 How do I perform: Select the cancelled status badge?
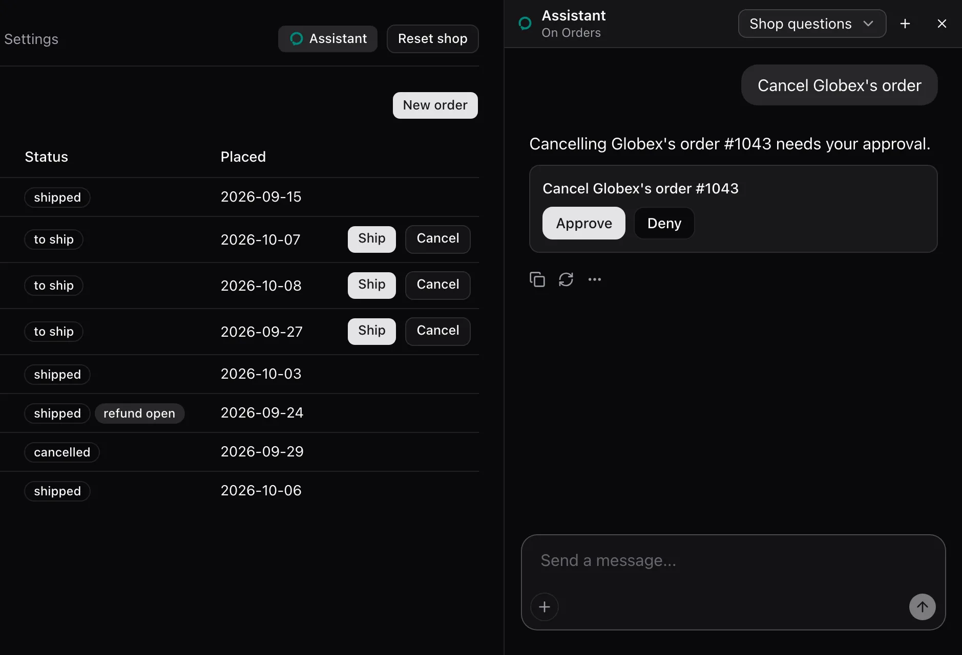pyautogui.click(x=62, y=452)
